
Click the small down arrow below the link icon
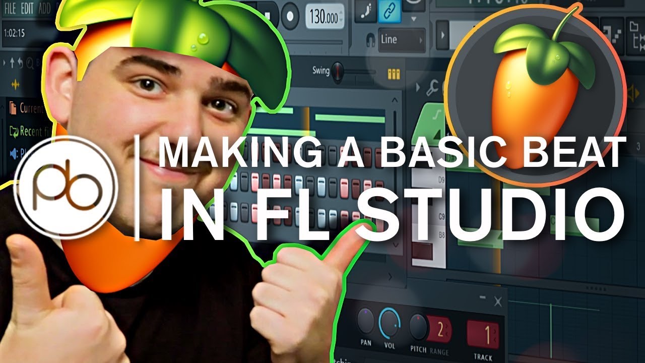point(414,20)
